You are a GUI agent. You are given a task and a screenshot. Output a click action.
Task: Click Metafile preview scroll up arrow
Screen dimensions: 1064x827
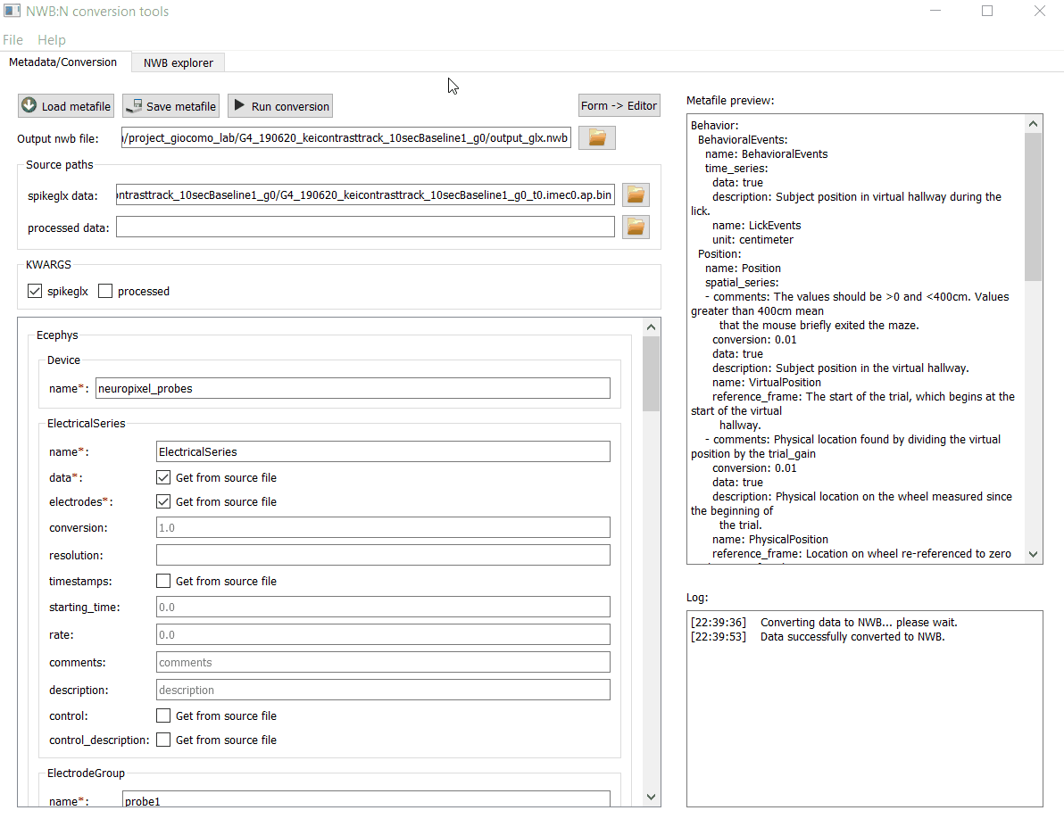pyautogui.click(x=1033, y=123)
